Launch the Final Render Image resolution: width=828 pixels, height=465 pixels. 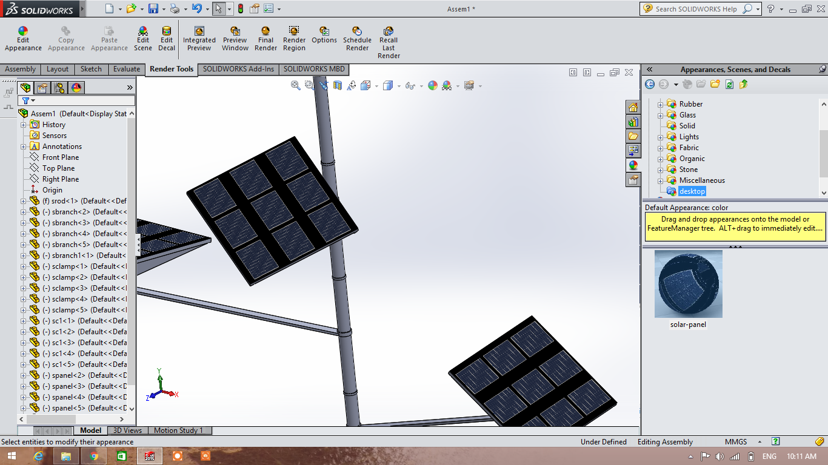click(x=265, y=39)
